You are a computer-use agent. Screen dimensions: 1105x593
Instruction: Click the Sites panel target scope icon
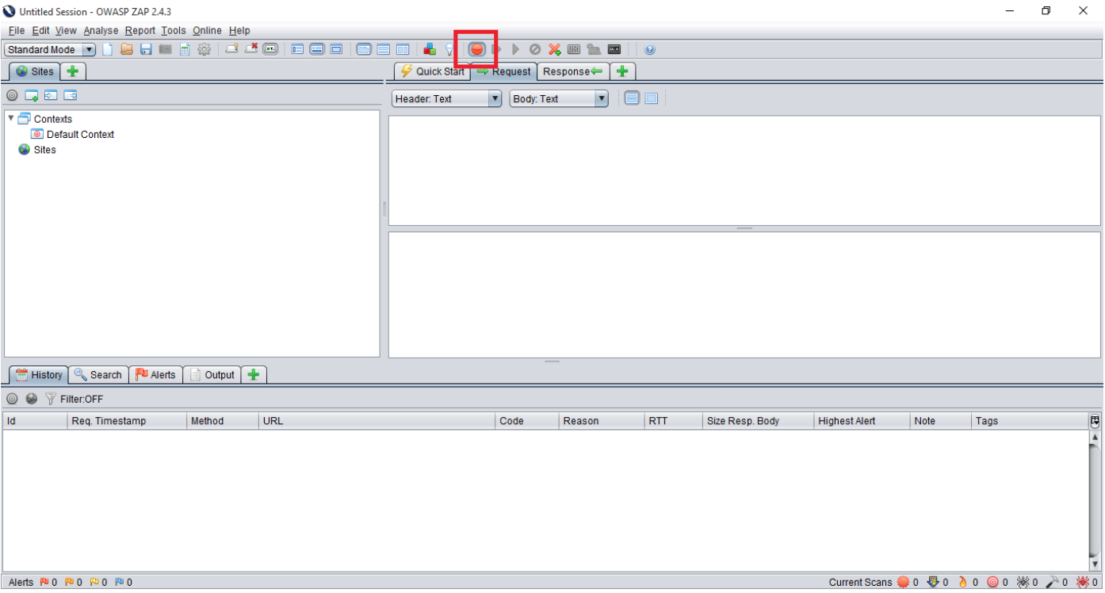tap(12, 96)
